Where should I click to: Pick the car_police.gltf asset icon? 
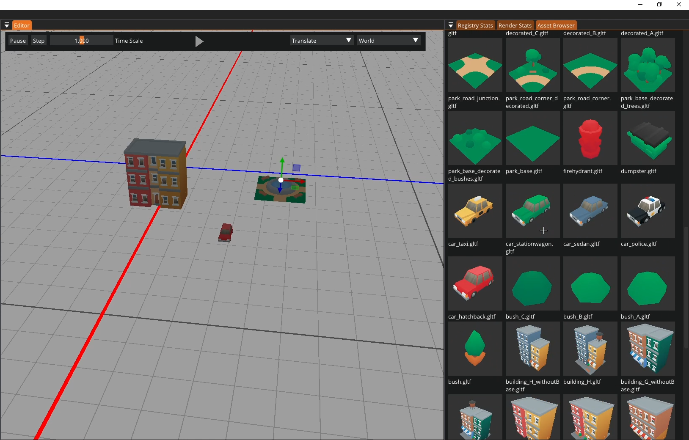(x=648, y=211)
